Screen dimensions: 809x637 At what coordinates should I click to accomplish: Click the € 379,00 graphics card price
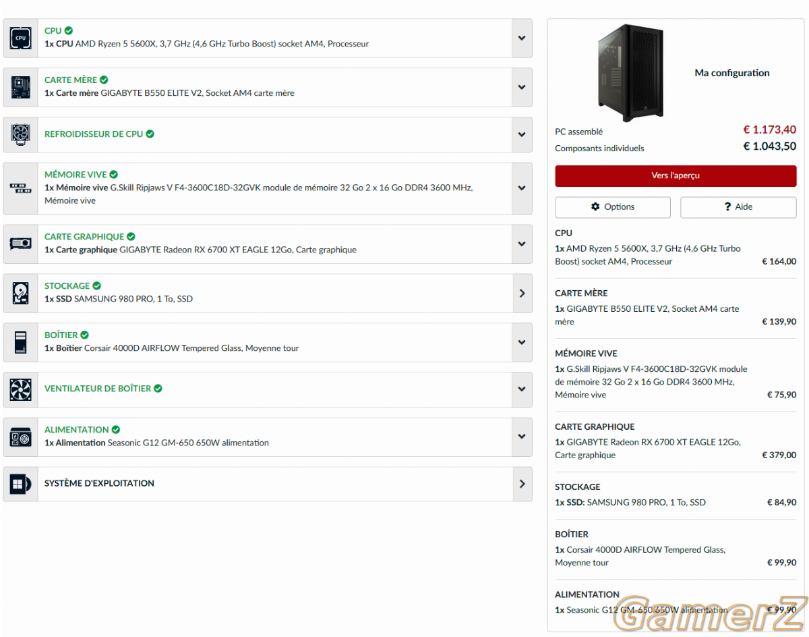pos(779,455)
